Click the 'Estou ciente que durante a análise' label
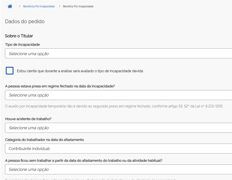 80,71
